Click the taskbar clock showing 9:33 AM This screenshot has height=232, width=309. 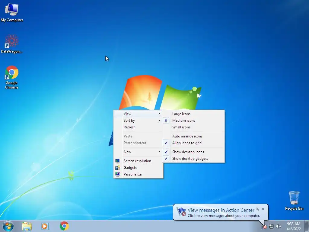pos(294,226)
